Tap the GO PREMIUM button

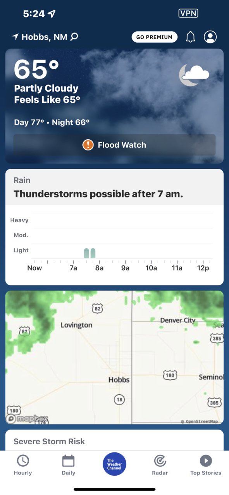(155, 37)
